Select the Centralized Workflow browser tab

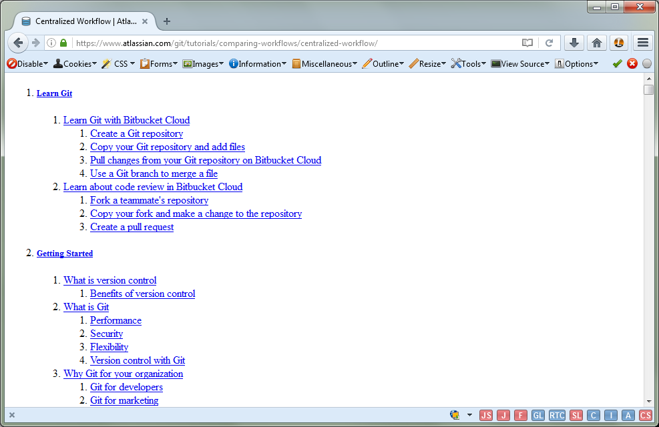84,21
